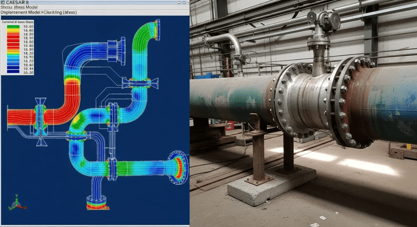Viewport: 417px width, 227px height.
Task: Pick the yellow swatch beside 18.60
Action: pyautogui.click(x=13, y=31)
